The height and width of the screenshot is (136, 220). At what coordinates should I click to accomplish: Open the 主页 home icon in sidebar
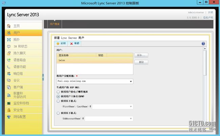[9, 26]
